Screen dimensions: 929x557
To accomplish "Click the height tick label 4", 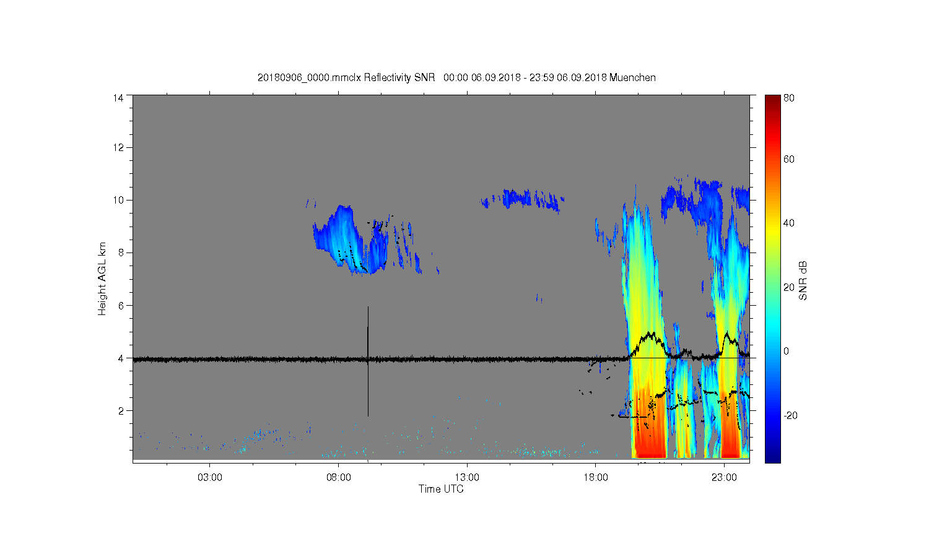I will (x=121, y=358).
